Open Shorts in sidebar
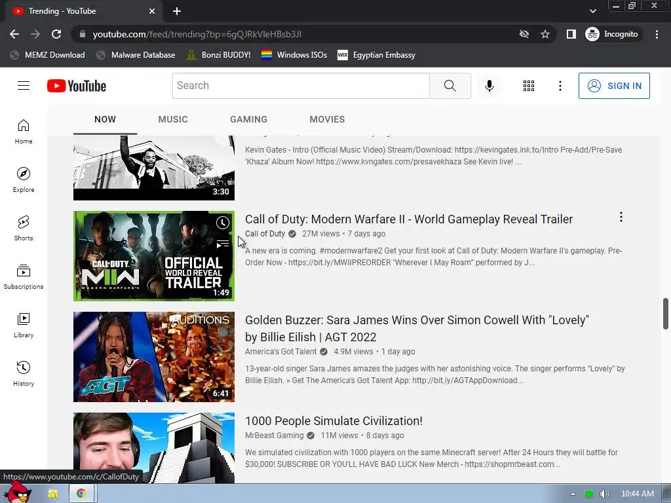 (x=24, y=229)
